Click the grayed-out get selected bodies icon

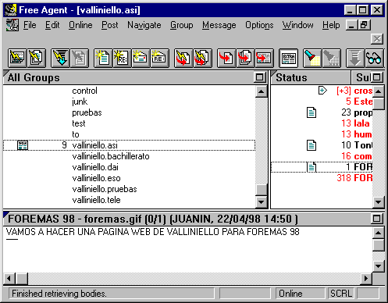(x=80, y=58)
